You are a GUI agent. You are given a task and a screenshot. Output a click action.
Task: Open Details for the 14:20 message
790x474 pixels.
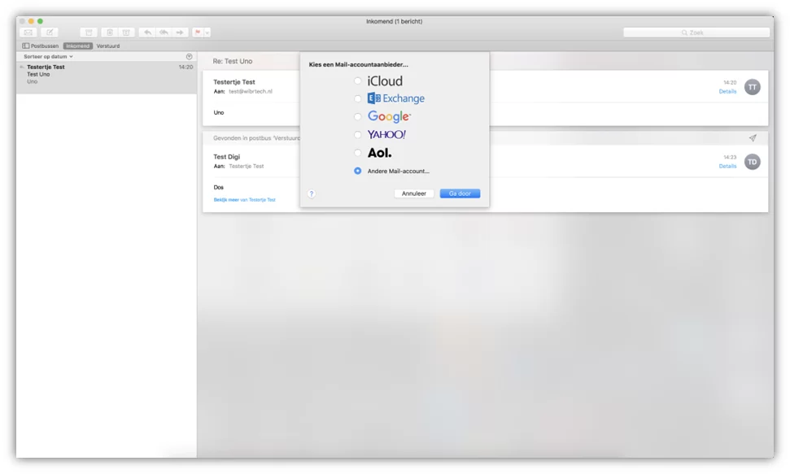pyautogui.click(x=727, y=92)
